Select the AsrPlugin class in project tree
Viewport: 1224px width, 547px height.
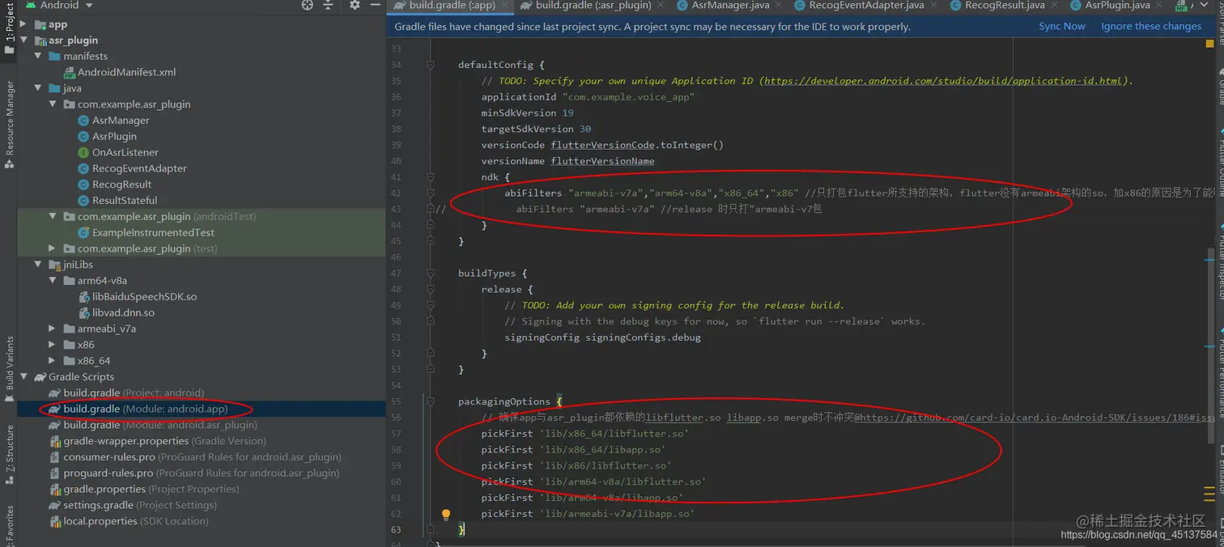[107, 137]
